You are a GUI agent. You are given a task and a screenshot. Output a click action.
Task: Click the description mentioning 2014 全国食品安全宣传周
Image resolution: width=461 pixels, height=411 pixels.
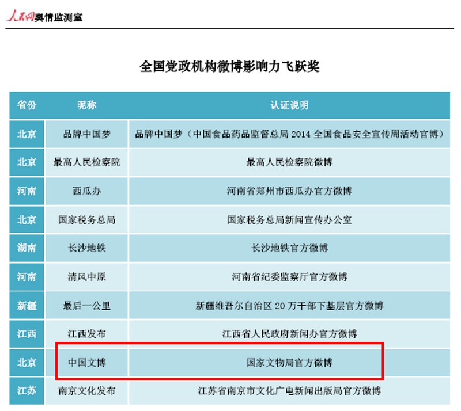[290, 134]
